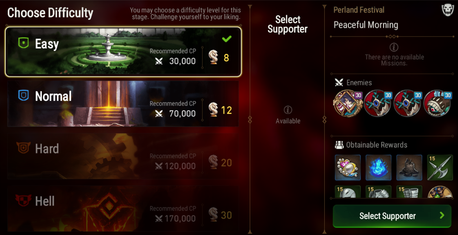Image resolution: width=458 pixels, height=235 pixels.
Task: Click the Select Supporter green button
Action: click(392, 216)
